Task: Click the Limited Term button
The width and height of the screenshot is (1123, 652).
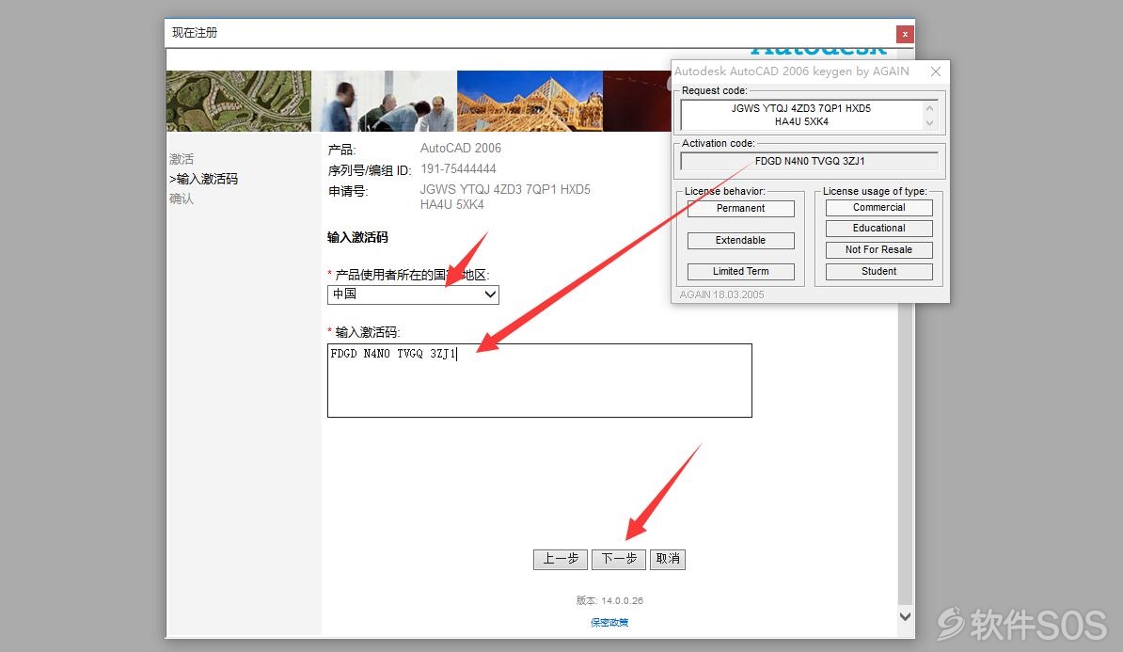Action: click(740, 272)
